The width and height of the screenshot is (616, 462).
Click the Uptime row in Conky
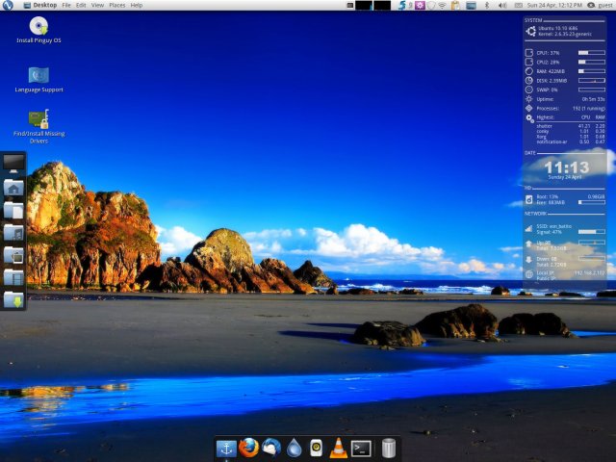[565, 99]
